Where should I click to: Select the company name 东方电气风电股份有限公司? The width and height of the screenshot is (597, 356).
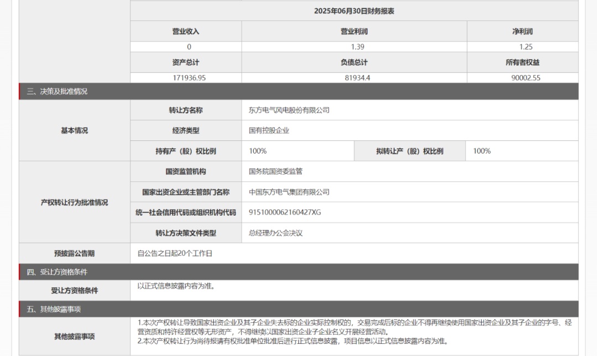coord(289,110)
